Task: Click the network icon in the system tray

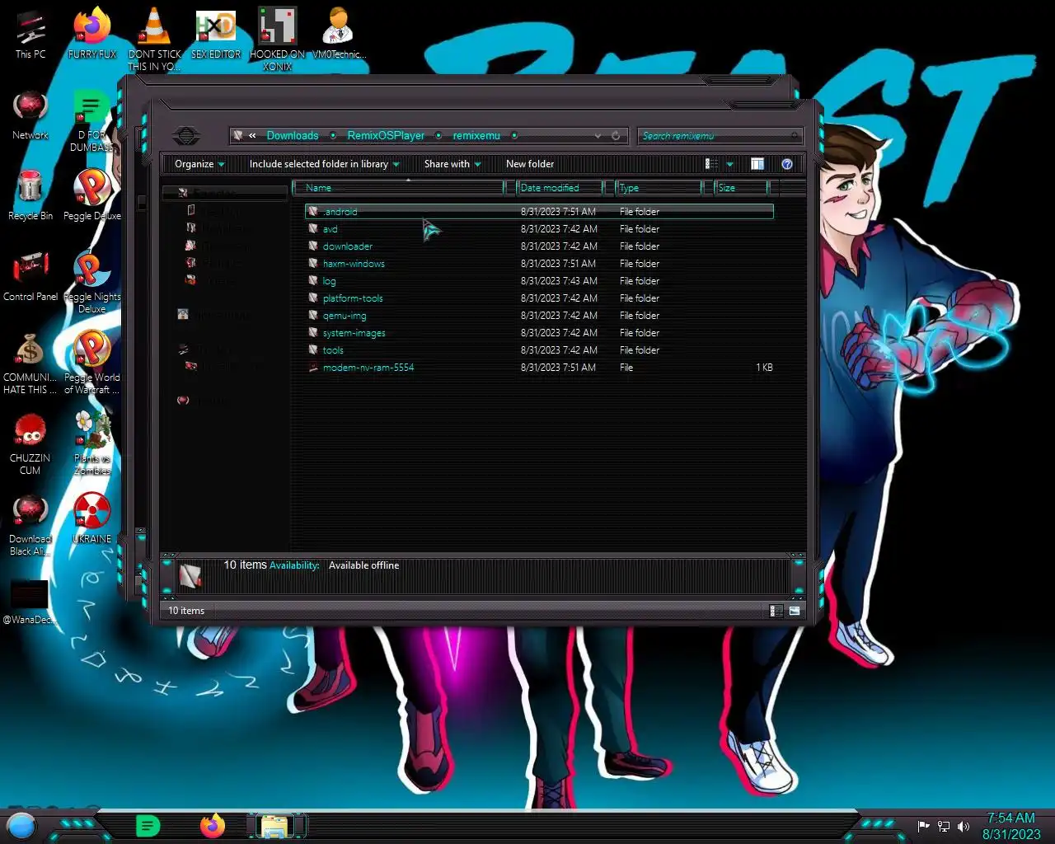Action: pyautogui.click(x=944, y=826)
